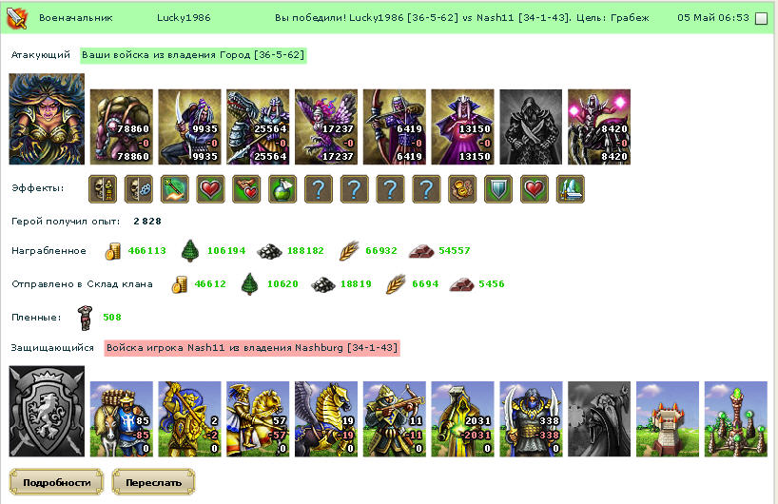Click the greyed-out hooded assassin unit
Viewport: 778px width, 504px height.
(531, 127)
